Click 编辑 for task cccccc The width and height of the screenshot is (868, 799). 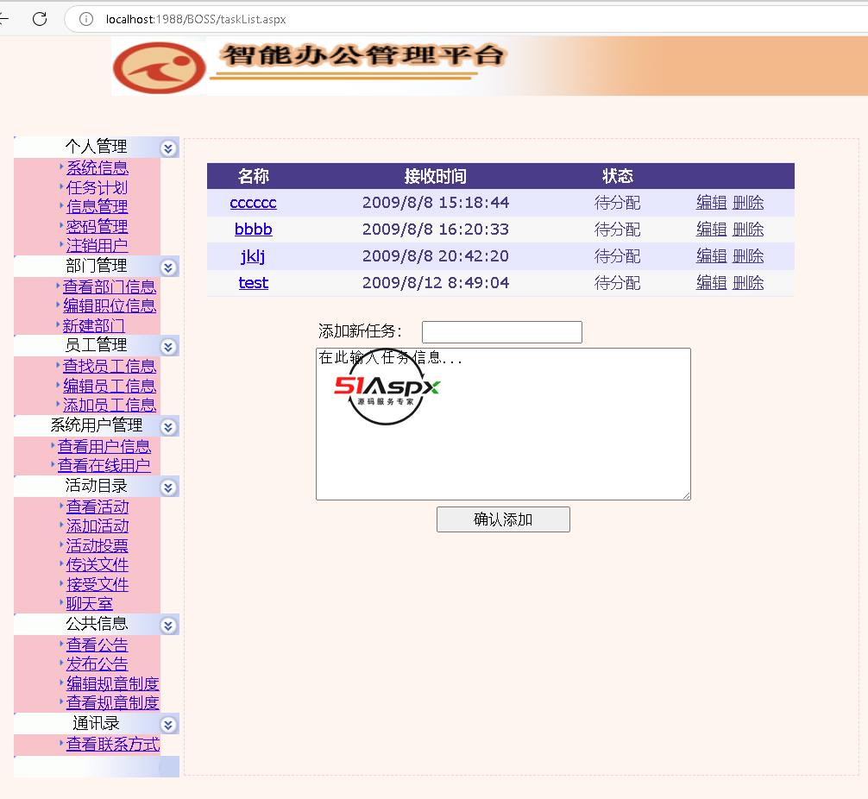tap(711, 203)
